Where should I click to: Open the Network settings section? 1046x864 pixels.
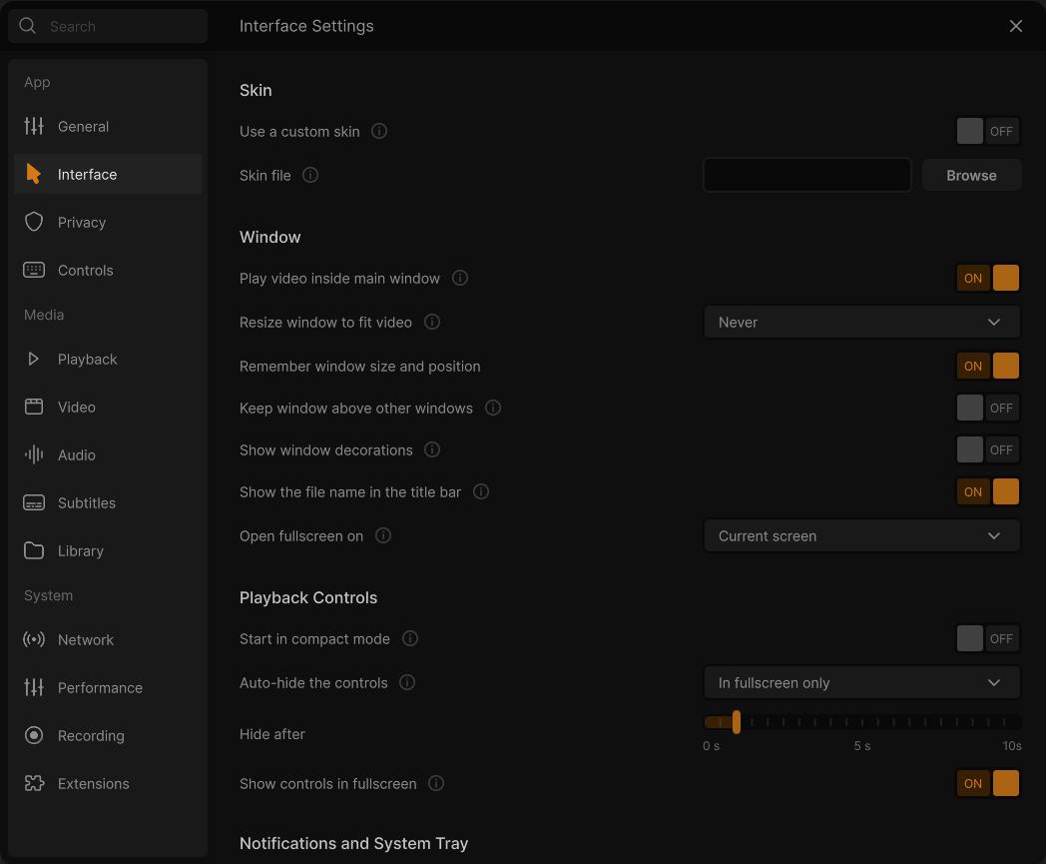point(108,639)
